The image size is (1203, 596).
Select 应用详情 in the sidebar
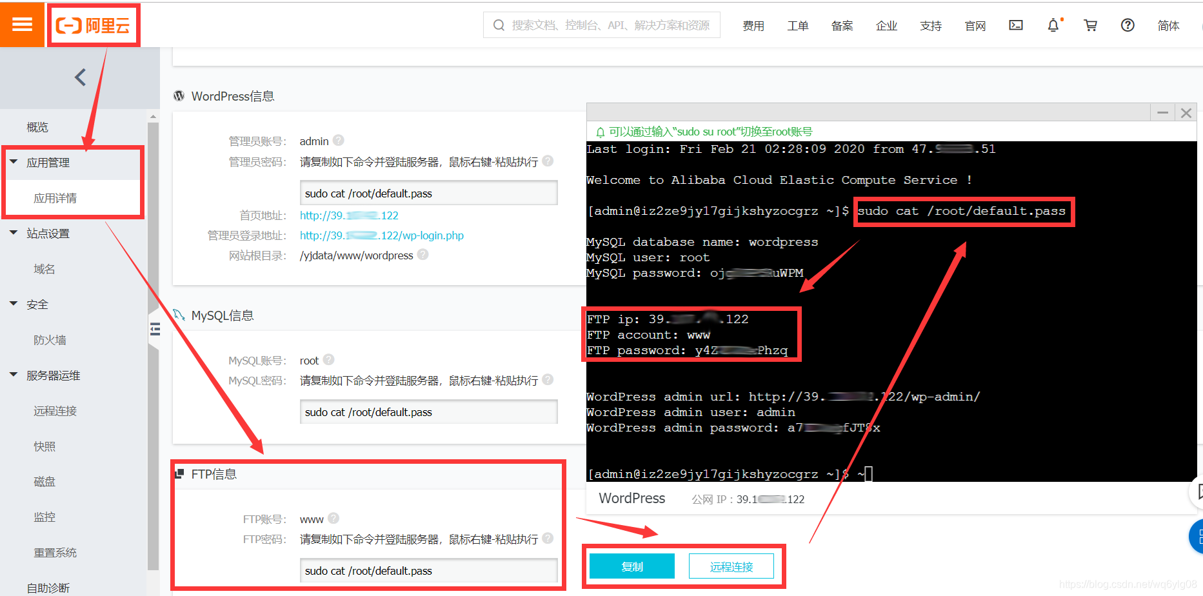(55, 198)
